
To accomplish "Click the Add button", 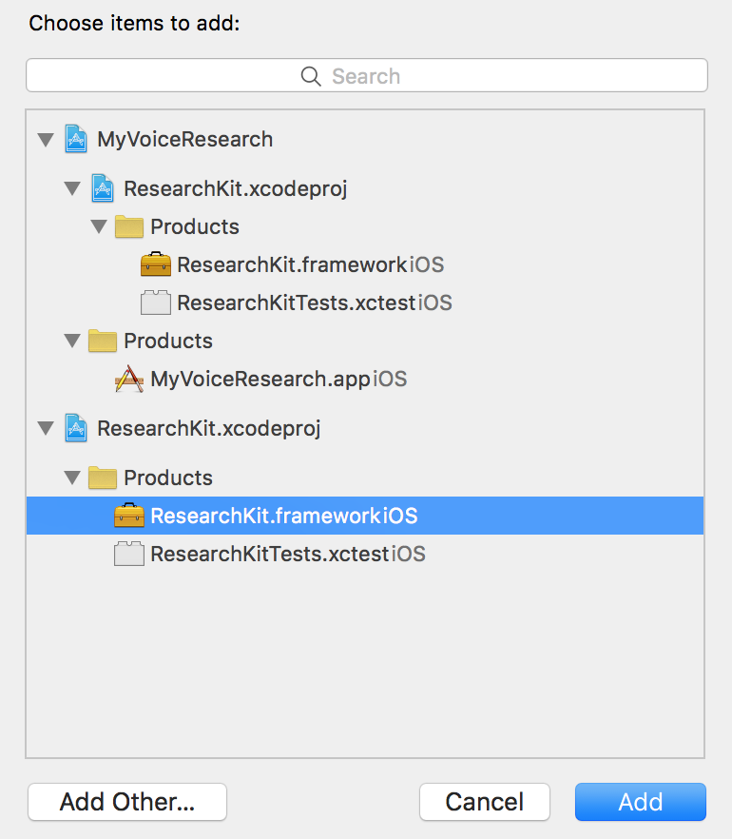I will (x=641, y=802).
